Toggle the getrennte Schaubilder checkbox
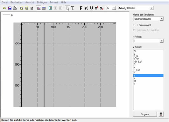This screenshot has width=169, height=122. pyautogui.click(x=134, y=30)
